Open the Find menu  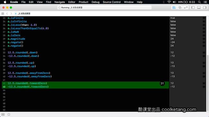pyautogui.click(x=48, y=2)
